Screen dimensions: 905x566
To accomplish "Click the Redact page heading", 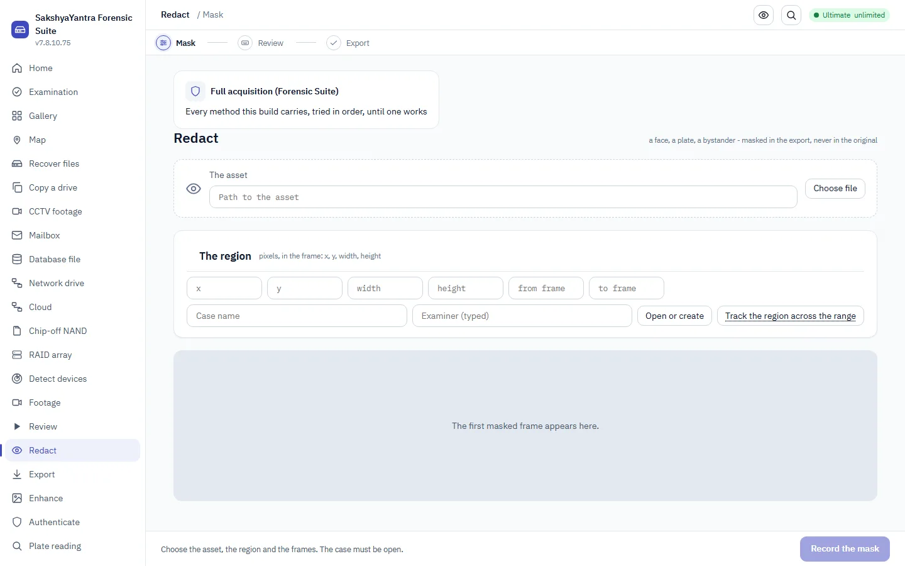I will (x=196, y=138).
